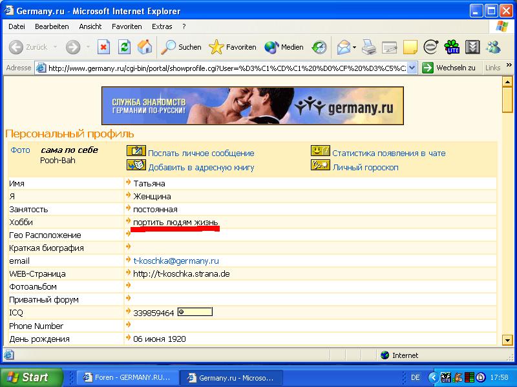Click the send personal message icon
The width and height of the screenshot is (517, 387).
click(136, 151)
